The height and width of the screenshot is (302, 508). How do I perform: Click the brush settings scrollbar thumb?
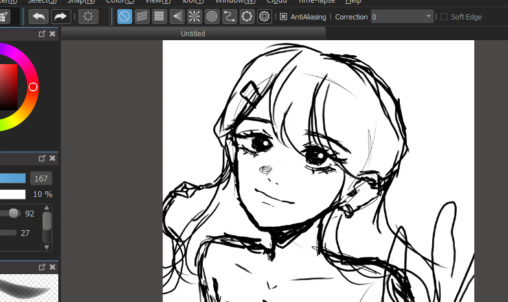pos(47,221)
